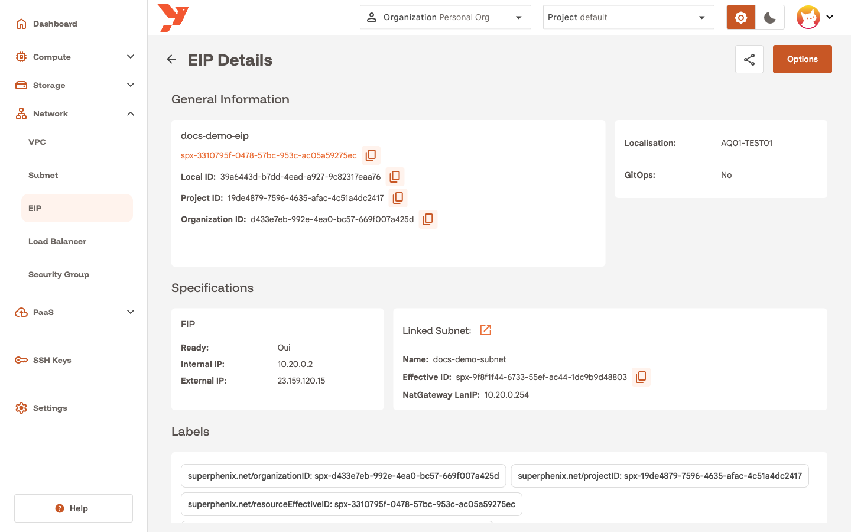Click the Help button
This screenshot has height=532, width=851.
[x=73, y=508]
